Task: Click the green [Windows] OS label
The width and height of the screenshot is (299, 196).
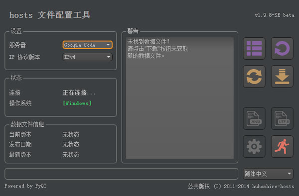Action: point(77,103)
